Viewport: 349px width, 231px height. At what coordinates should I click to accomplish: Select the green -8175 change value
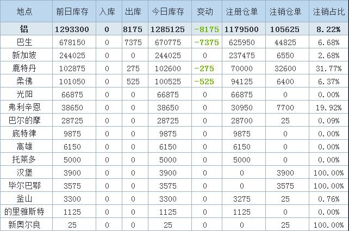tap(204, 30)
